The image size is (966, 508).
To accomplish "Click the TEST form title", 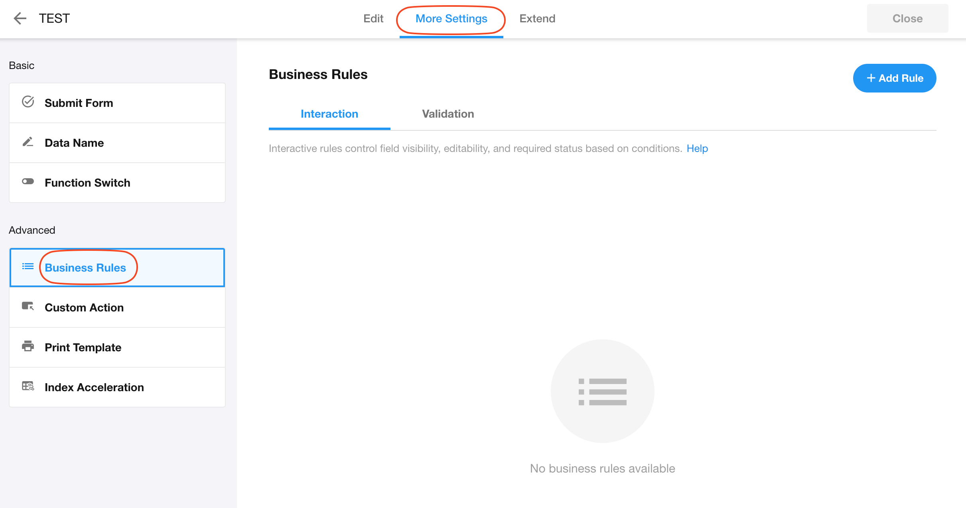I will (55, 18).
